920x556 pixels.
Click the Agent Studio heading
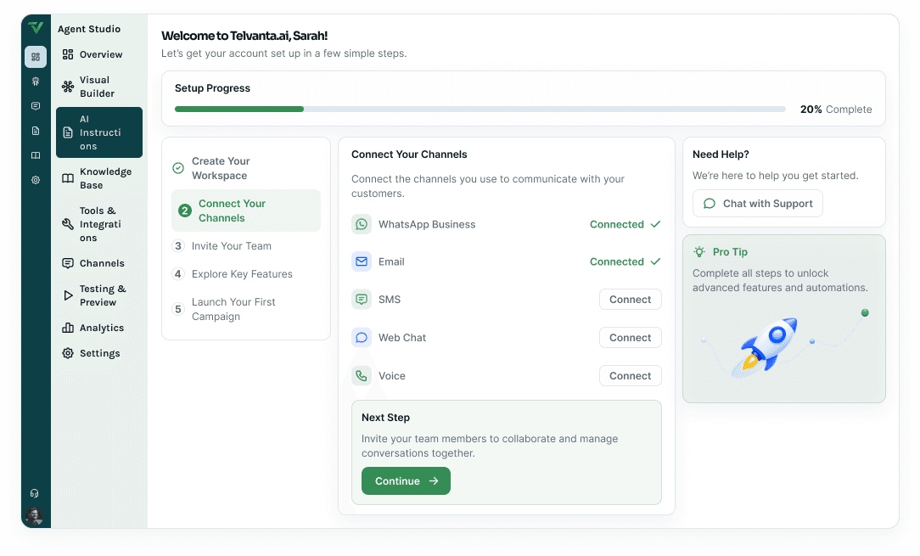[x=89, y=29]
